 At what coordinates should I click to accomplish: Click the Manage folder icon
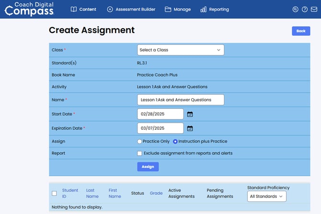(168, 9)
